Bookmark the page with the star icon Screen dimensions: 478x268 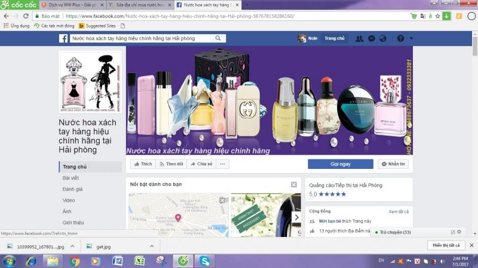(x=437, y=16)
